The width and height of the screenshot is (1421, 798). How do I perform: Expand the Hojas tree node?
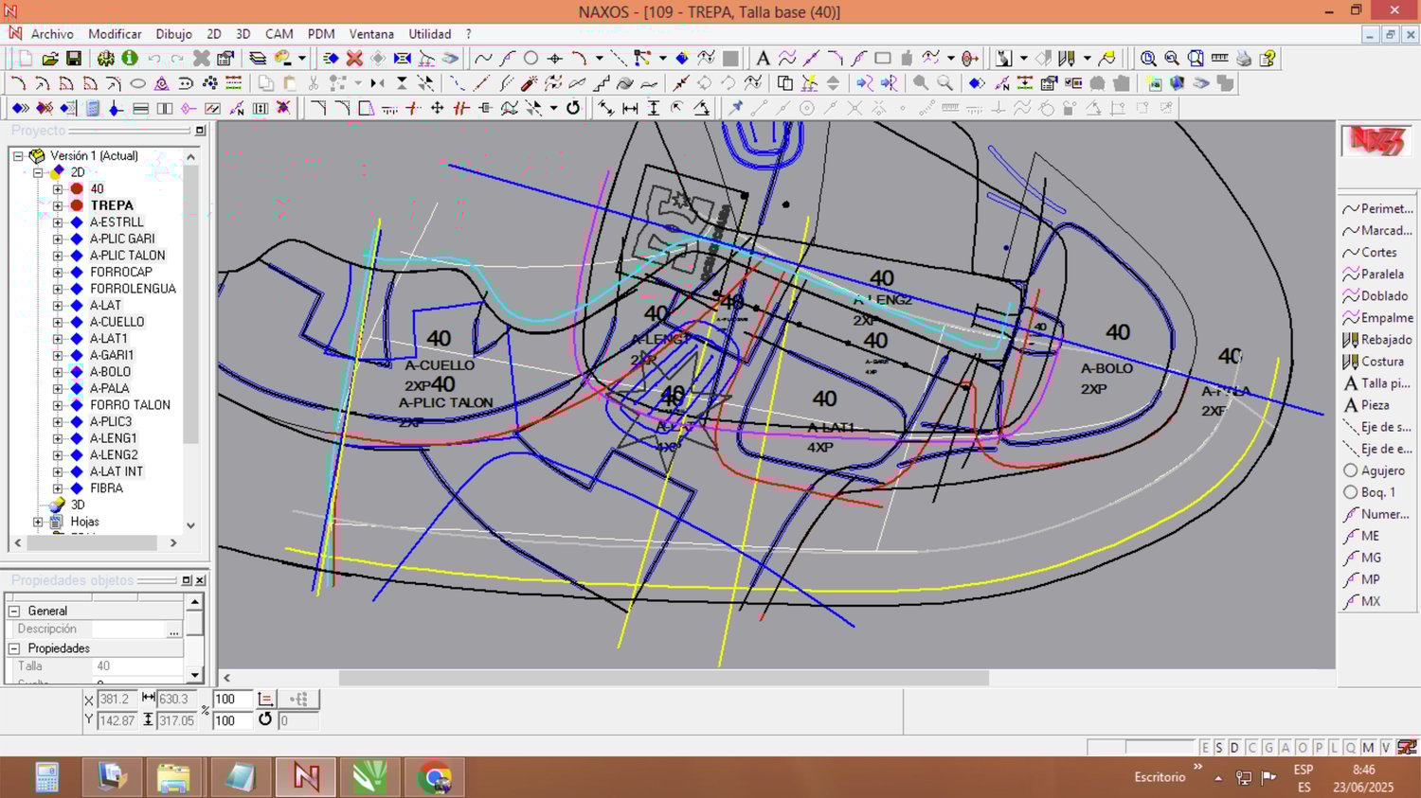point(38,522)
